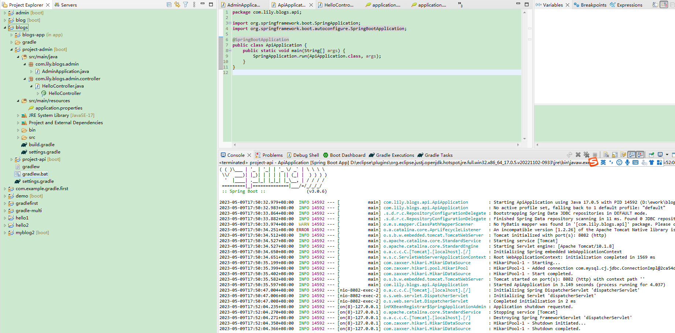Expand blogs-app (in app) node
675x333 pixels.
click(11, 35)
